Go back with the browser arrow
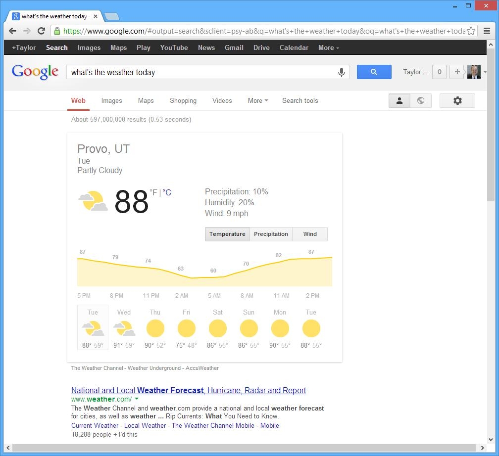 (x=13, y=31)
